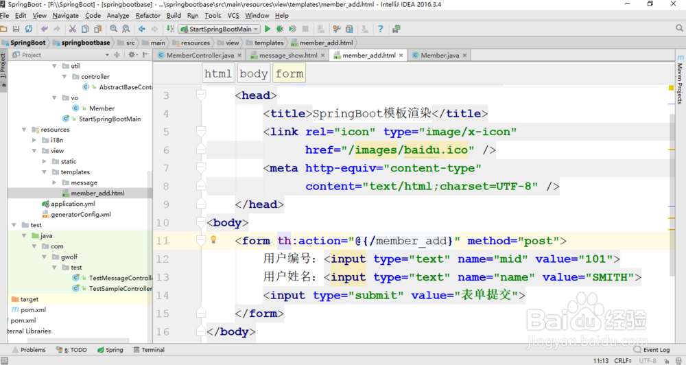Open the 6: TODO tool window
Image resolution: width=686 pixels, height=365 pixels.
tap(71, 350)
